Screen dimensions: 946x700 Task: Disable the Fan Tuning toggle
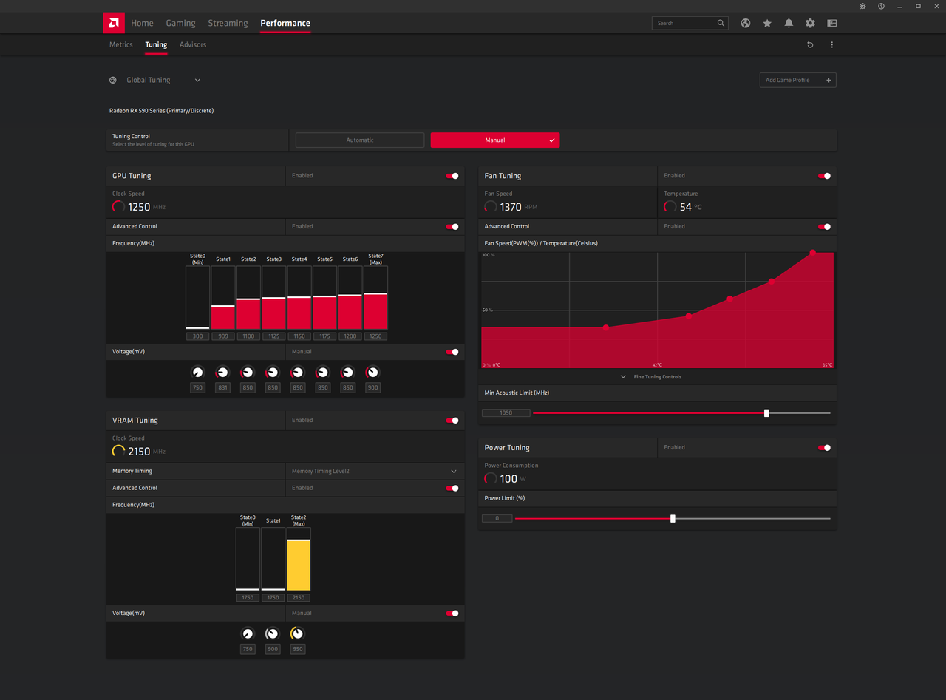(824, 176)
